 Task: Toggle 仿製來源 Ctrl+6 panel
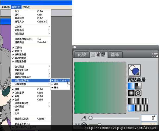[x=31, y=93]
